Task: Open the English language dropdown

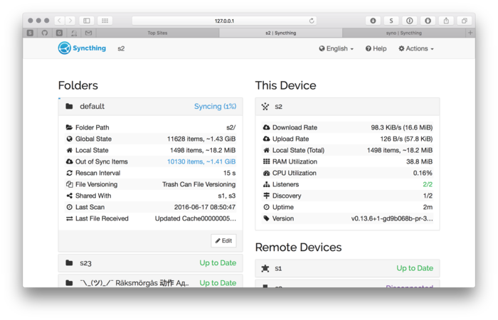Action: click(337, 48)
